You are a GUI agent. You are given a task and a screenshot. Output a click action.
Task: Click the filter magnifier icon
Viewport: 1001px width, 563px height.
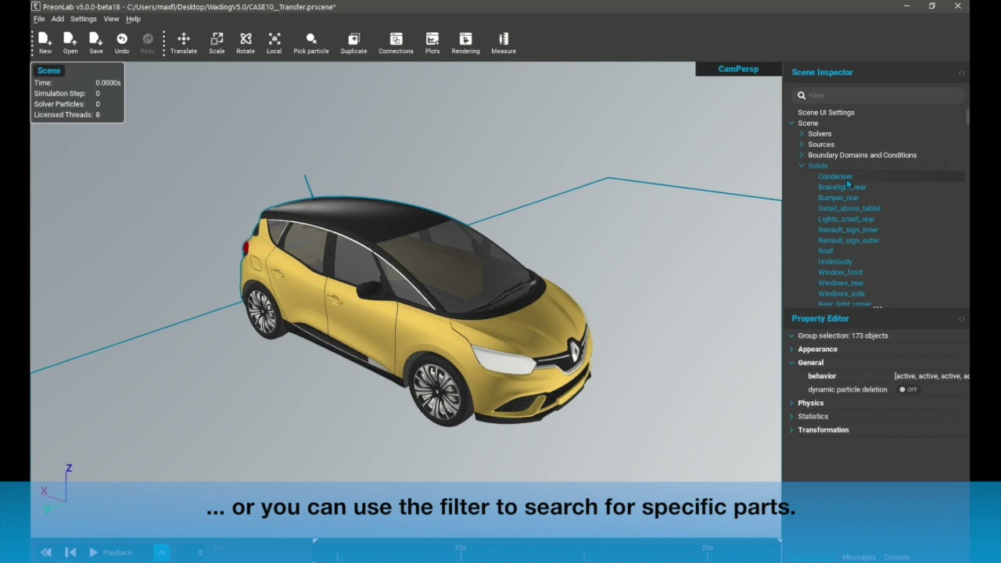tap(802, 95)
